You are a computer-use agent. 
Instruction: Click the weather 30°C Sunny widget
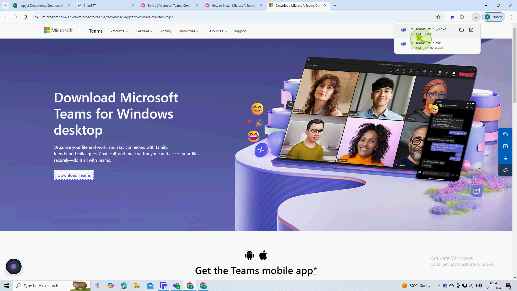(416, 286)
